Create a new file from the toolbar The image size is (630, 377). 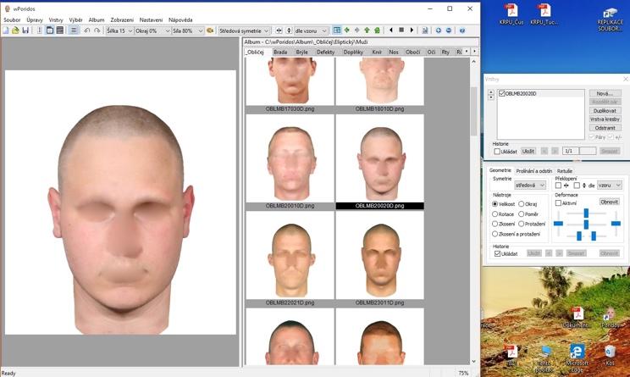(x=6, y=30)
